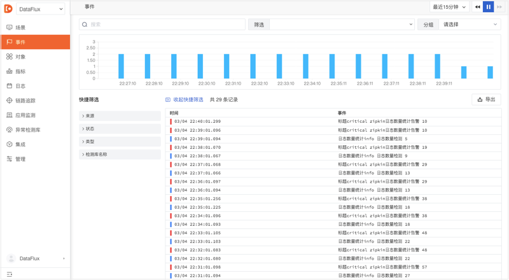The height and width of the screenshot is (280, 509).
Task: Open 集成 in the sidebar
Action: (x=35, y=144)
